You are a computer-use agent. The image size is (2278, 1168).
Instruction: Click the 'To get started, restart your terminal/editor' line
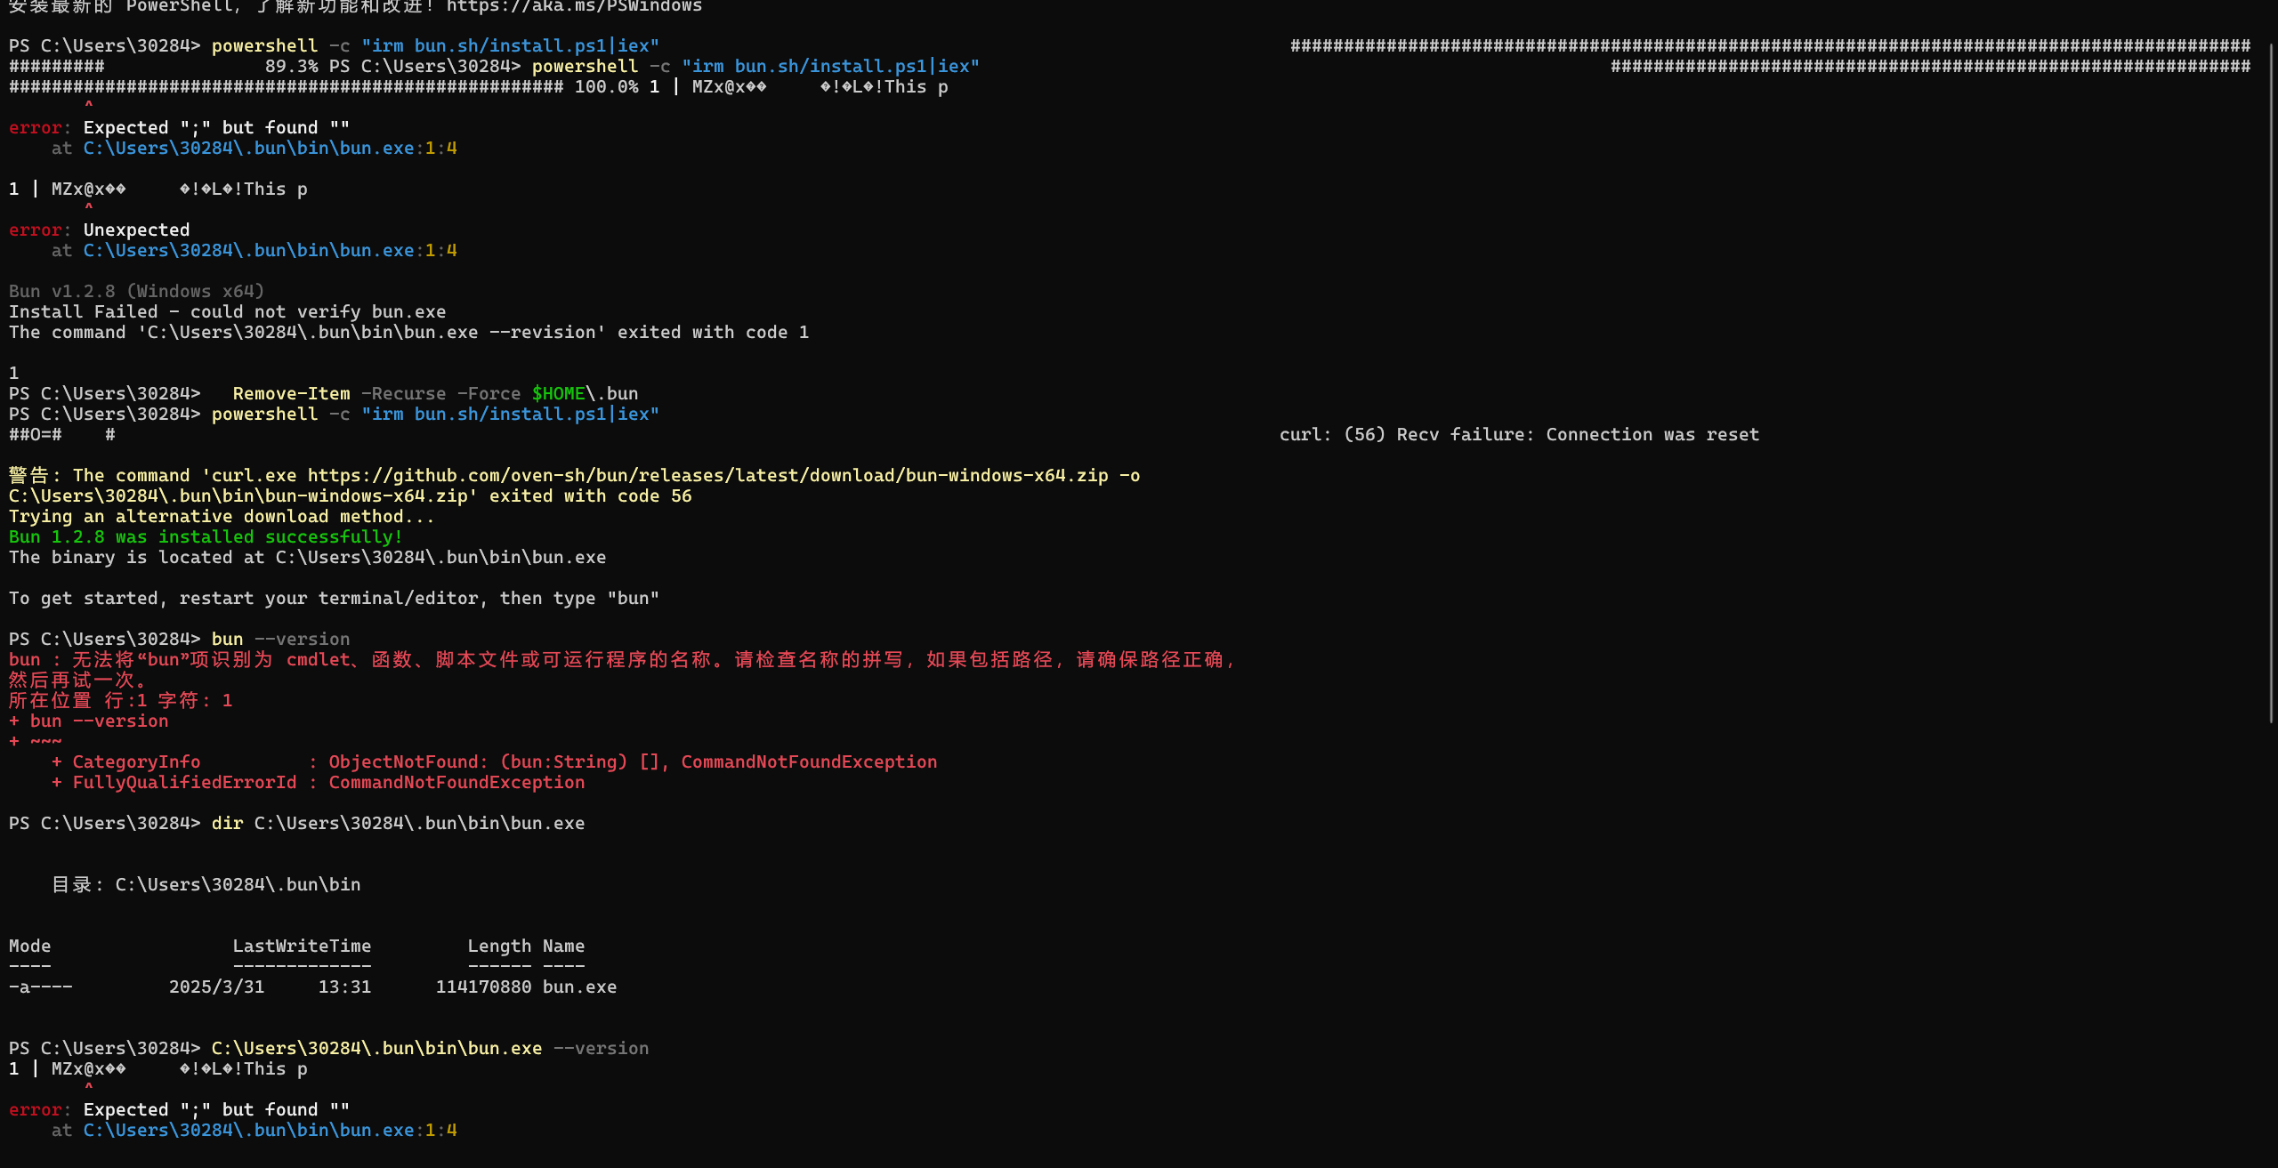334,599
